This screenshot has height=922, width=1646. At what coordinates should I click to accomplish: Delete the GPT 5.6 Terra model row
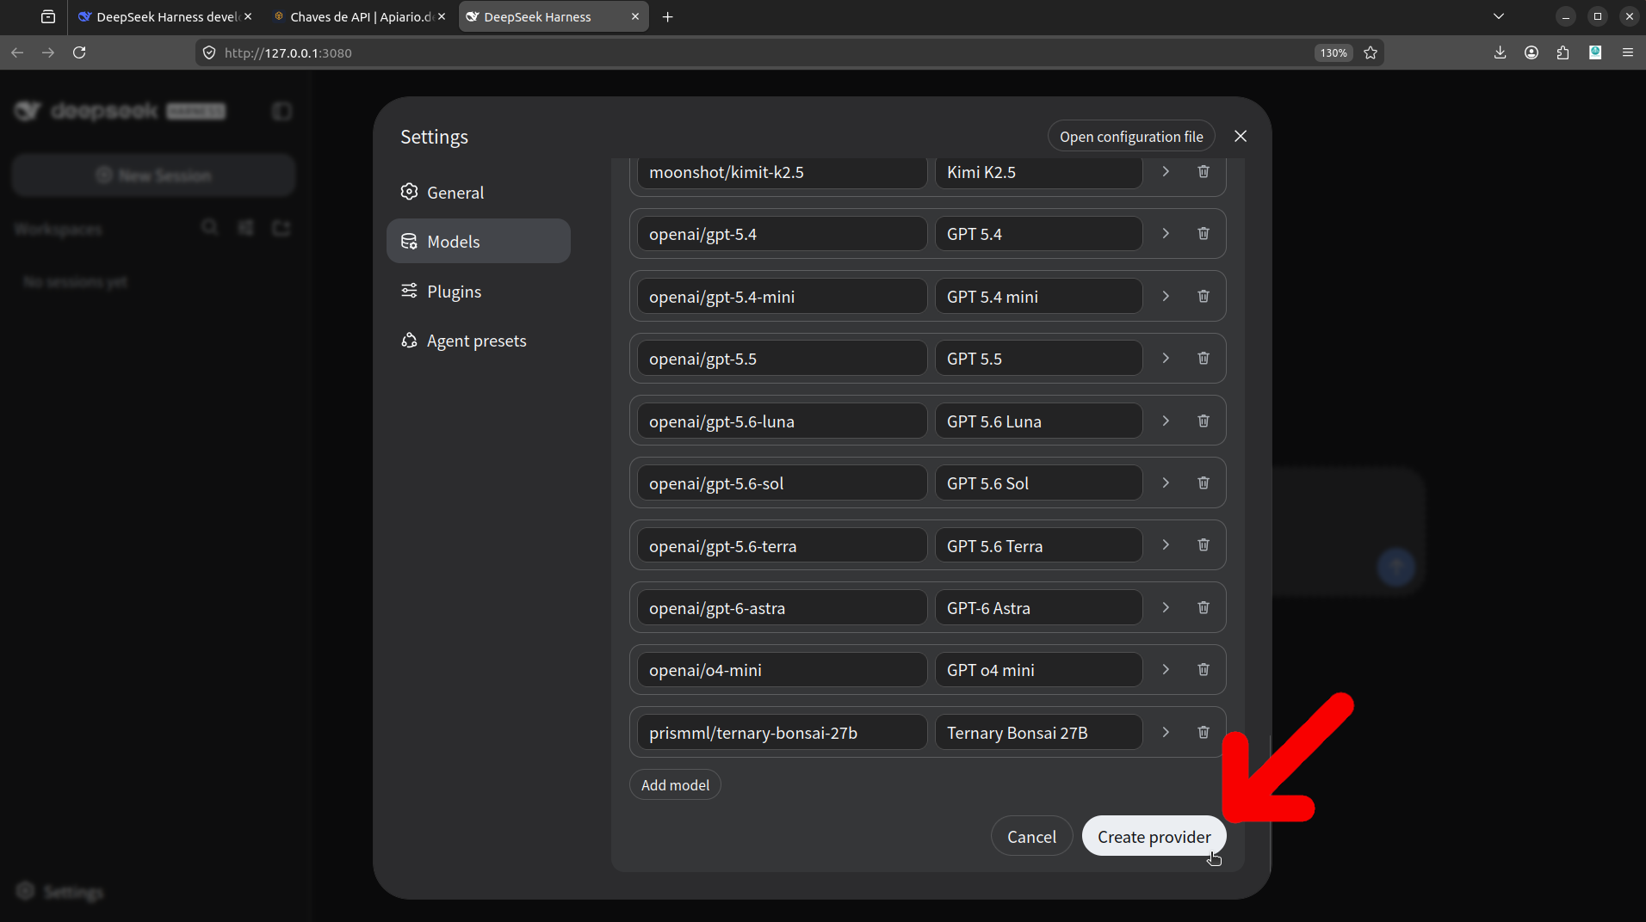pyautogui.click(x=1204, y=545)
